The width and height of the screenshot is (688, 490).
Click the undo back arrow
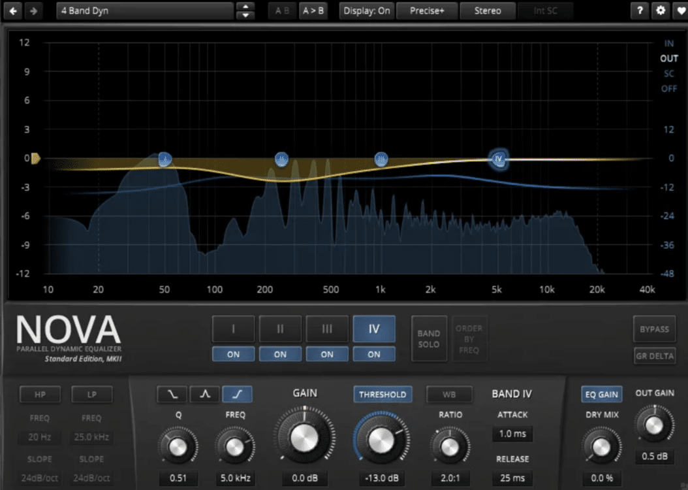(x=13, y=11)
